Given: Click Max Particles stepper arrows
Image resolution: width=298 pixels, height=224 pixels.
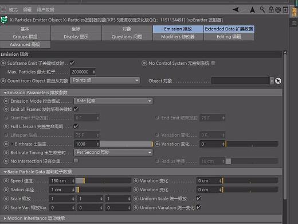Looking at the screenshot, I should pyautogui.click(x=94, y=72).
